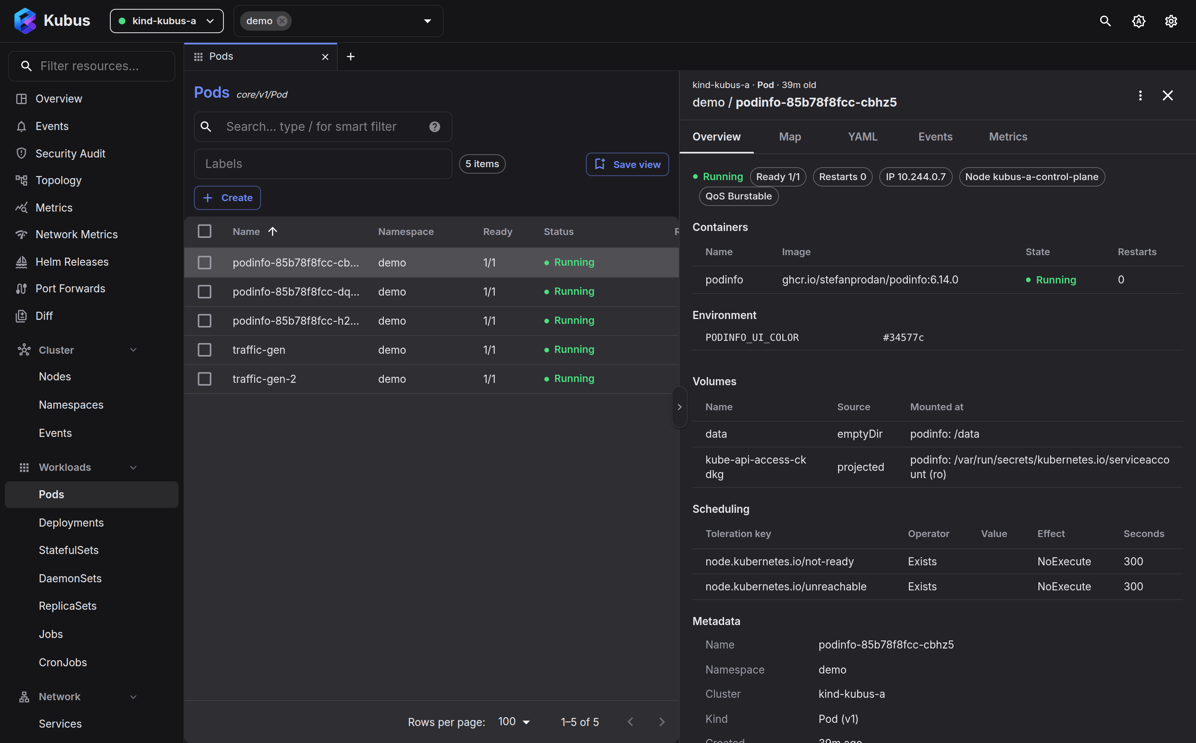
Task: Open the settings gear icon
Action: [x=1171, y=21]
